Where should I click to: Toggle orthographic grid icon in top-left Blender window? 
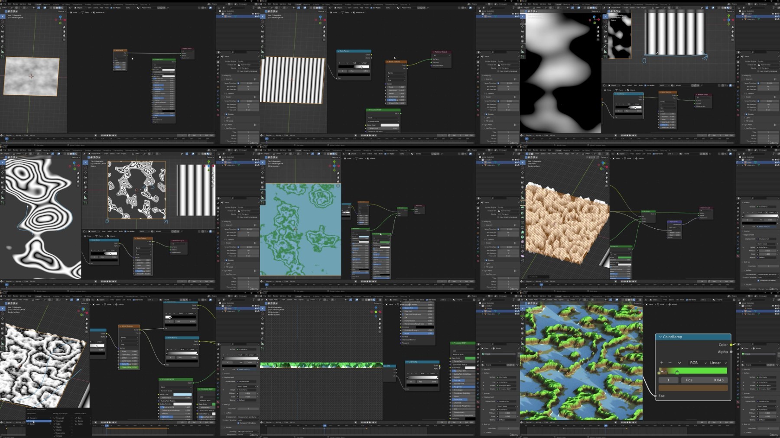coord(64,40)
